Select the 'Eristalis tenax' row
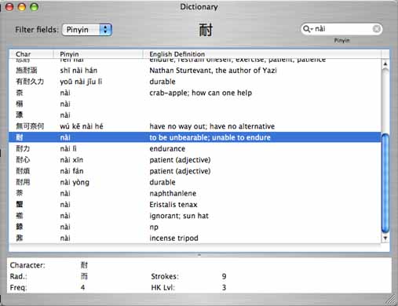This screenshot has width=398, height=306. (x=195, y=205)
